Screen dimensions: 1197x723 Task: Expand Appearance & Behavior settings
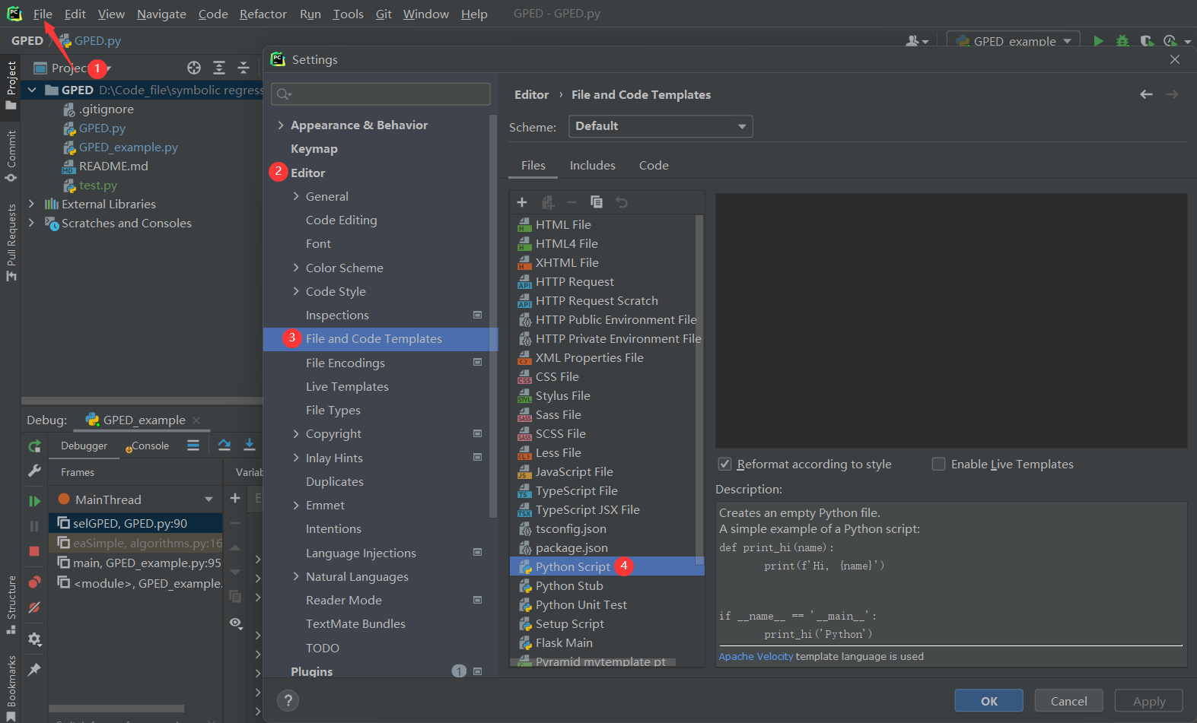point(281,125)
